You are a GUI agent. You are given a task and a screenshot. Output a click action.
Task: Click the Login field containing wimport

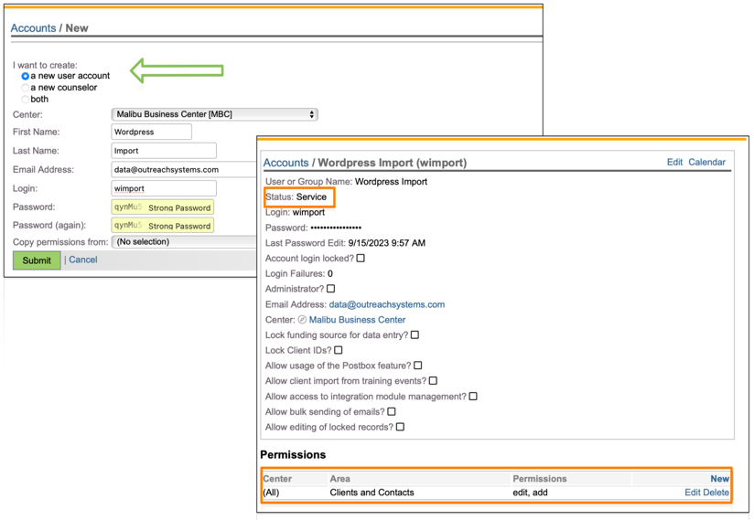click(163, 188)
